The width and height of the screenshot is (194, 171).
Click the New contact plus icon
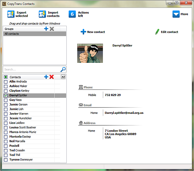(x=83, y=32)
